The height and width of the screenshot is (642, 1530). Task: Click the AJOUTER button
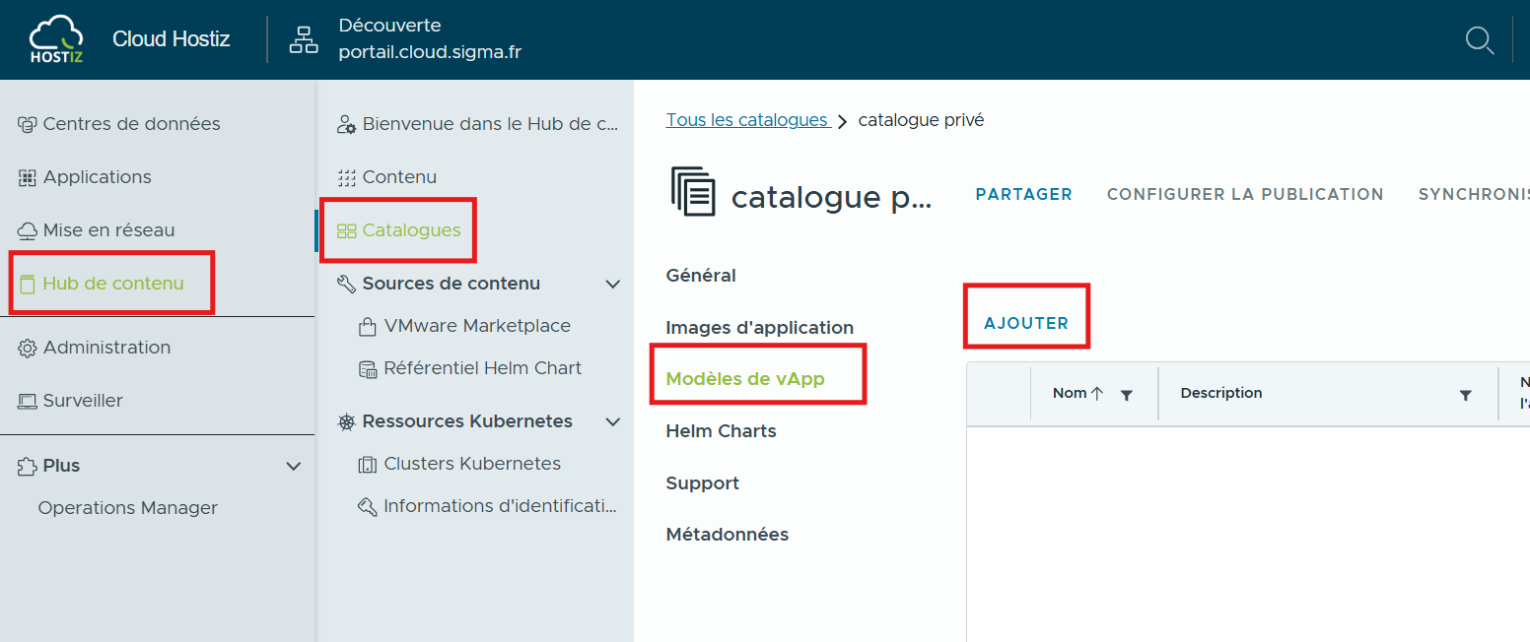(1026, 323)
